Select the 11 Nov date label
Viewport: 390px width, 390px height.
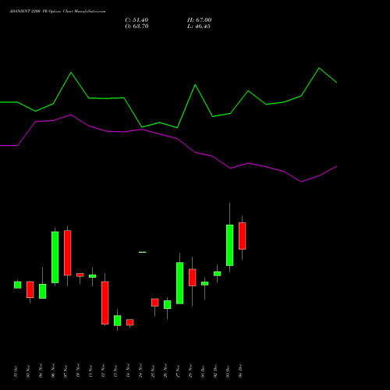90,371
